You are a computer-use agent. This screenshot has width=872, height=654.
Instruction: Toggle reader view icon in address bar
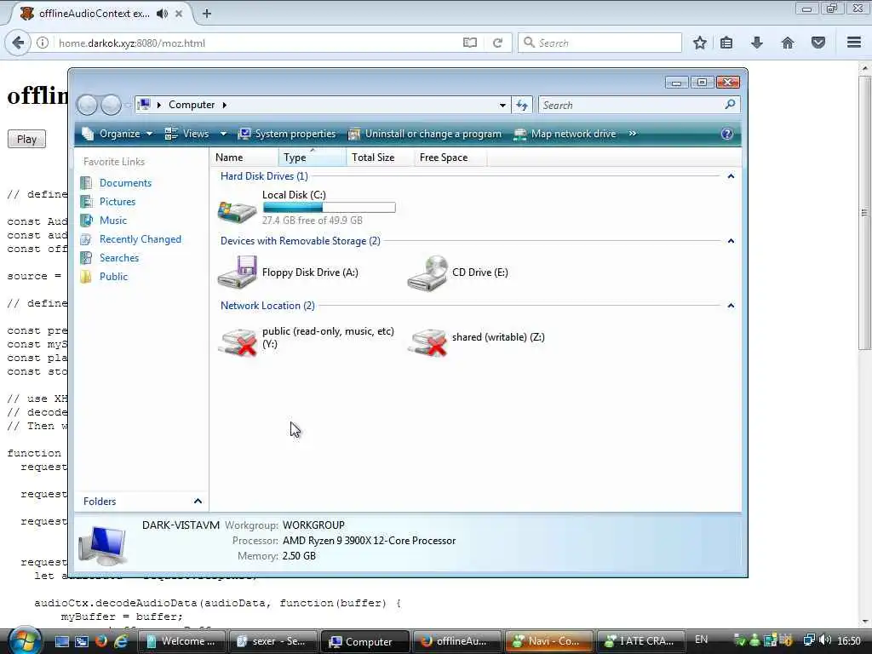pyautogui.click(x=470, y=43)
